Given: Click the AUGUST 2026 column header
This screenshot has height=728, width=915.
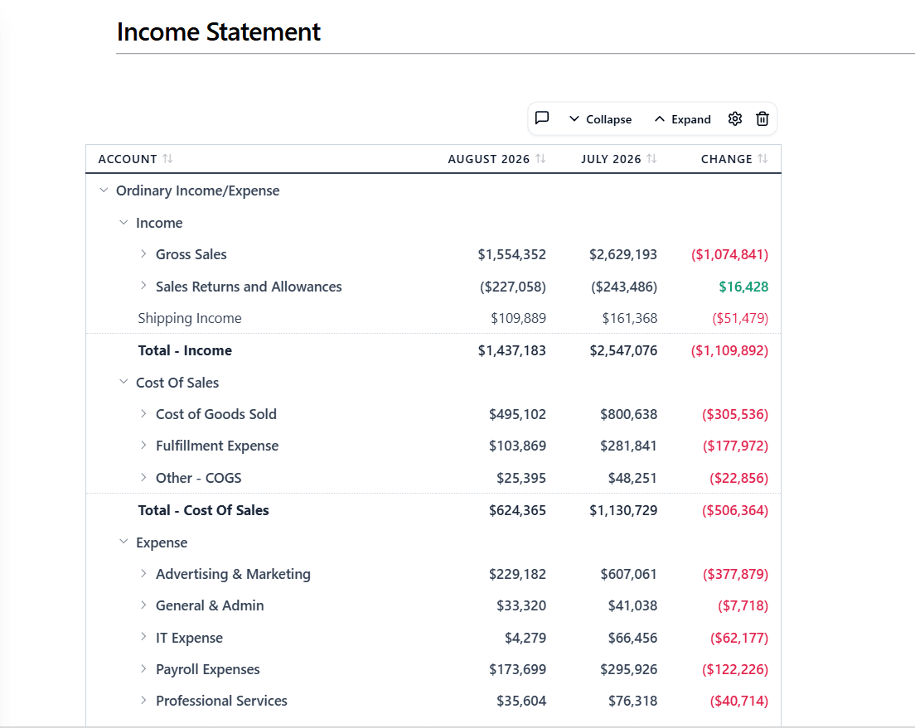Looking at the screenshot, I should coord(488,159).
